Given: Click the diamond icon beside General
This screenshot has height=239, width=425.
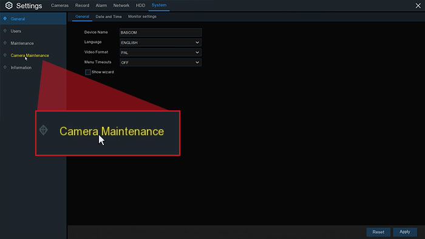Looking at the screenshot, I should 5,18.
